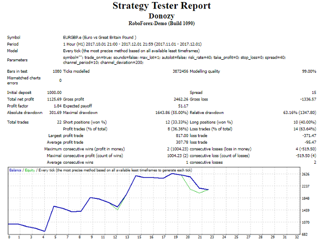The width and height of the screenshot is (322, 241).
Task: Click the 'Mismatched charts errors' label
Action: click(24, 80)
